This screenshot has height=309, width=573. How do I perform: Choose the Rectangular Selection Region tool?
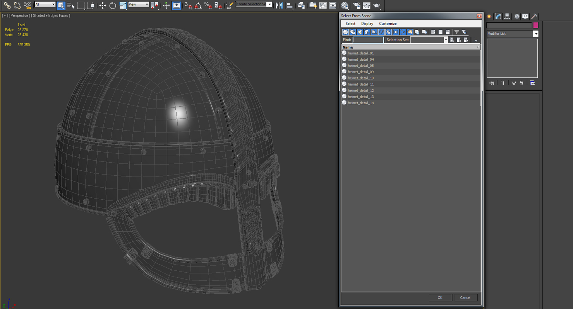pyautogui.click(x=81, y=5)
